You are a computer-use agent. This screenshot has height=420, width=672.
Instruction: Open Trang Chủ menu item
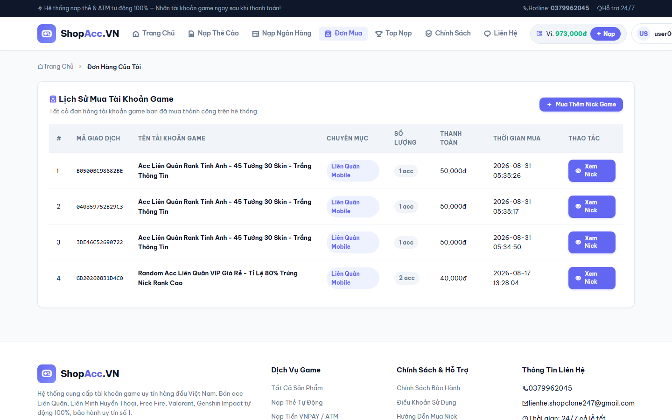[154, 33]
